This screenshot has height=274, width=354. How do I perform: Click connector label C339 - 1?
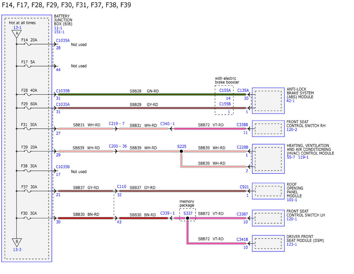168,213
